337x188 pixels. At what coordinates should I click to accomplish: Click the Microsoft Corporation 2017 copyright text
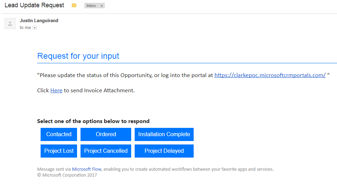(67, 175)
